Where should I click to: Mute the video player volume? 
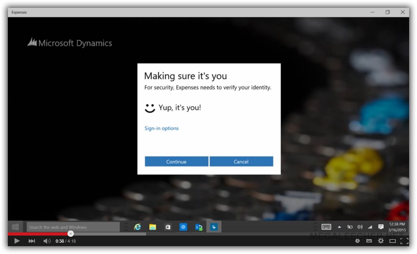point(47,241)
